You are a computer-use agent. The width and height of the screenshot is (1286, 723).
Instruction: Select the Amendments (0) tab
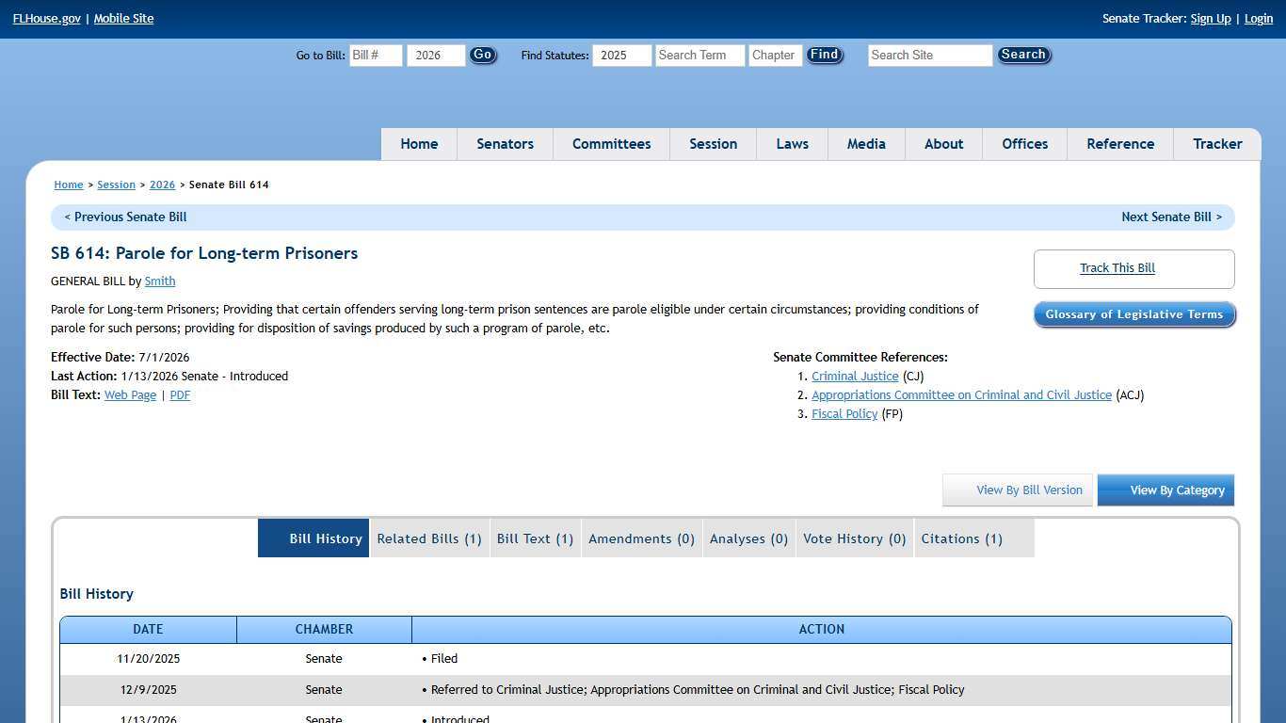pyautogui.click(x=641, y=538)
